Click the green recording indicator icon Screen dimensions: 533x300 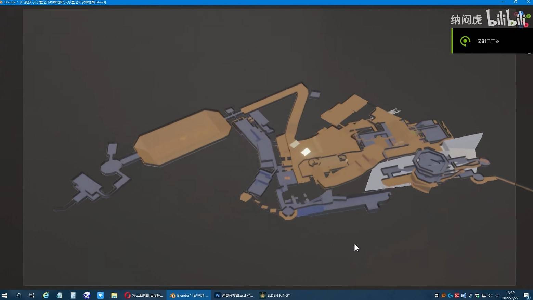465,41
